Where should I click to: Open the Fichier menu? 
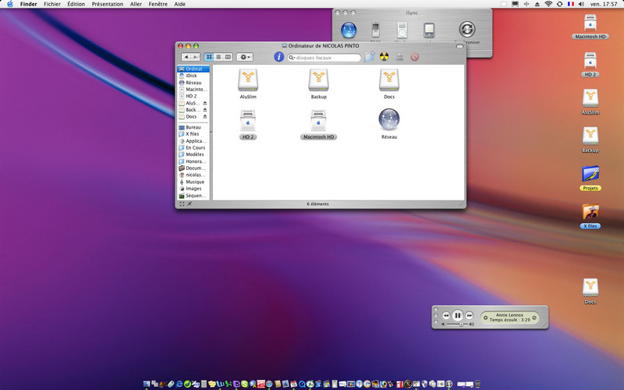52,4
